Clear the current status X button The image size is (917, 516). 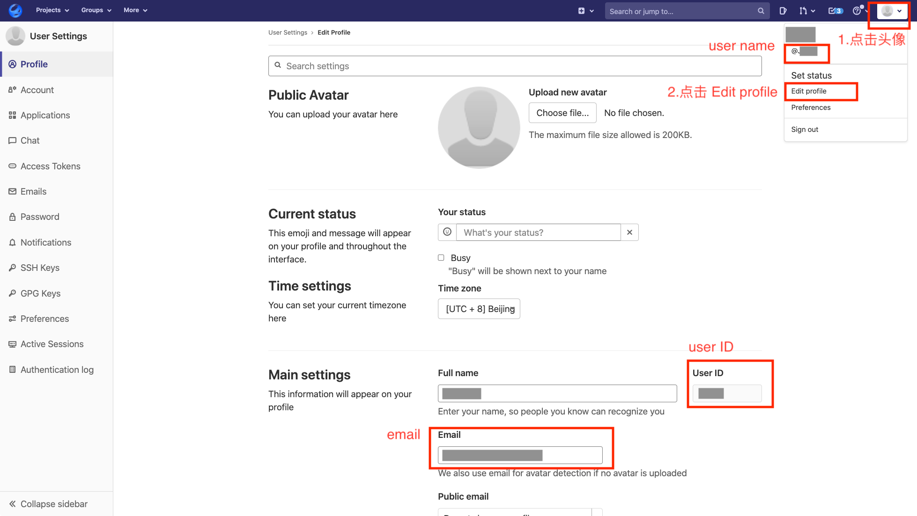click(630, 232)
